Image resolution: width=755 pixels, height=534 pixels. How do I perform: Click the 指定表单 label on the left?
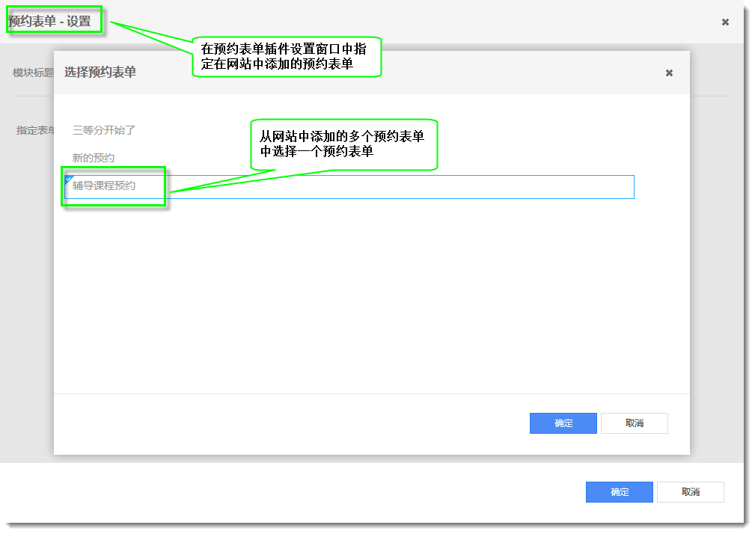coord(35,130)
